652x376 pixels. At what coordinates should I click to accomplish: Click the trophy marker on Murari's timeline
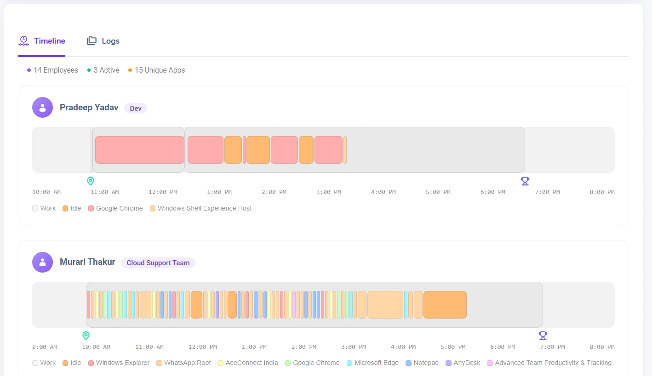(x=543, y=336)
